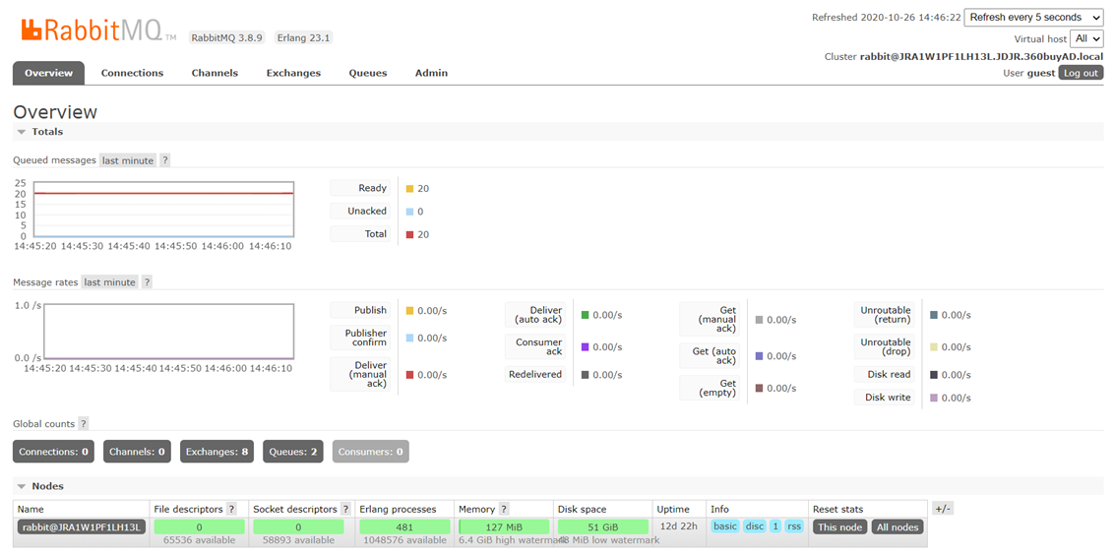Click help icon next to Memory column

tap(504, 509)
